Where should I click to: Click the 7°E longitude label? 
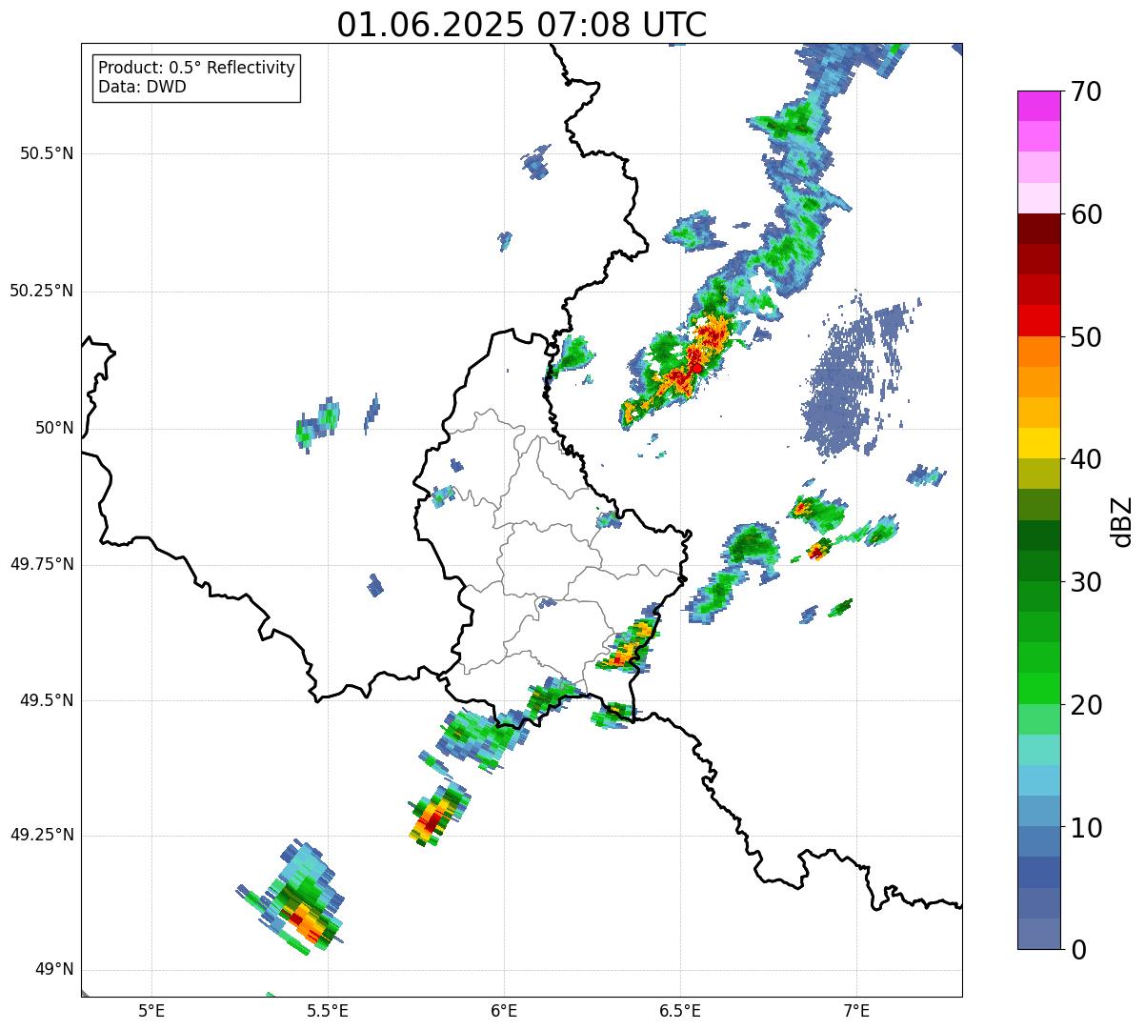point(856,1010)
